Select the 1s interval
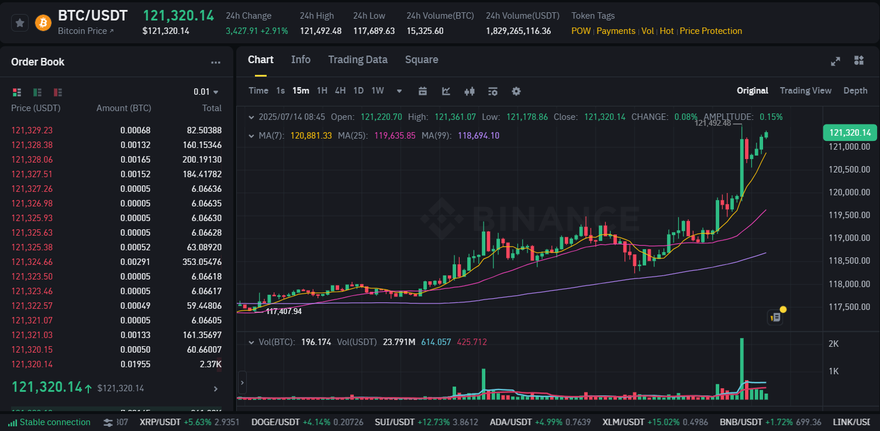This screenshot has width=880, height=431. pos(281,91)
